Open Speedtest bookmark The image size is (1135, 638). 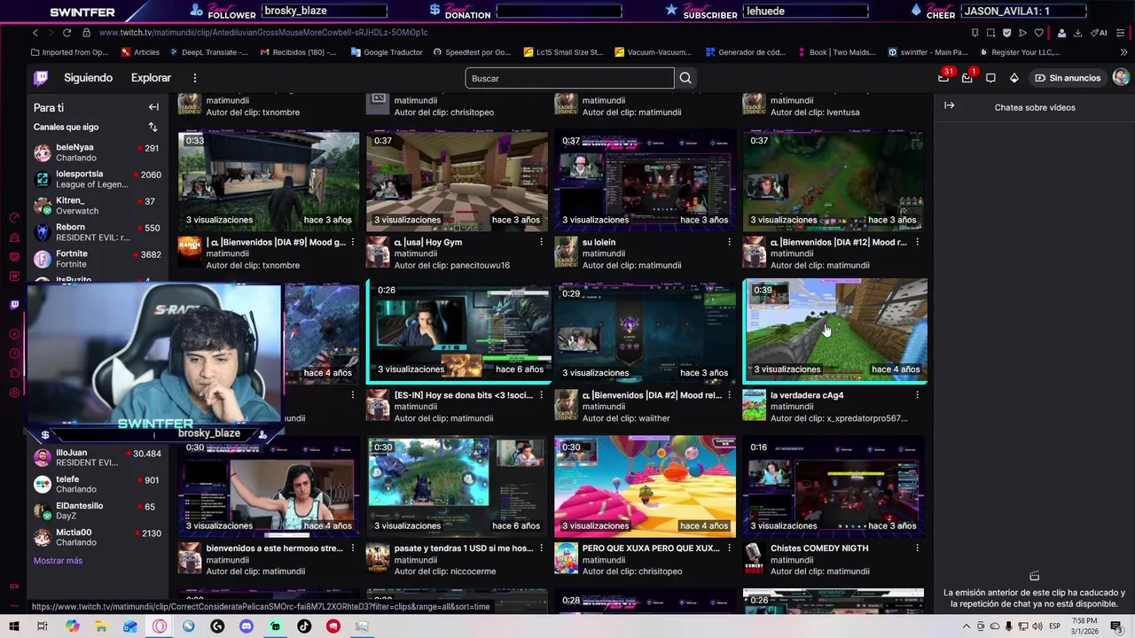(472, 52)
